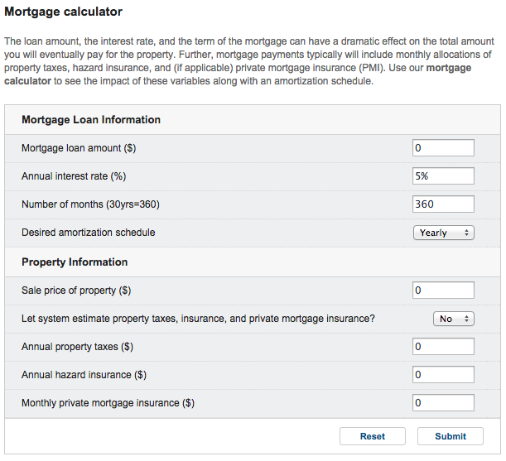Click the Property Information section header
Screen dimensions: 506x461
pos(75,262)
